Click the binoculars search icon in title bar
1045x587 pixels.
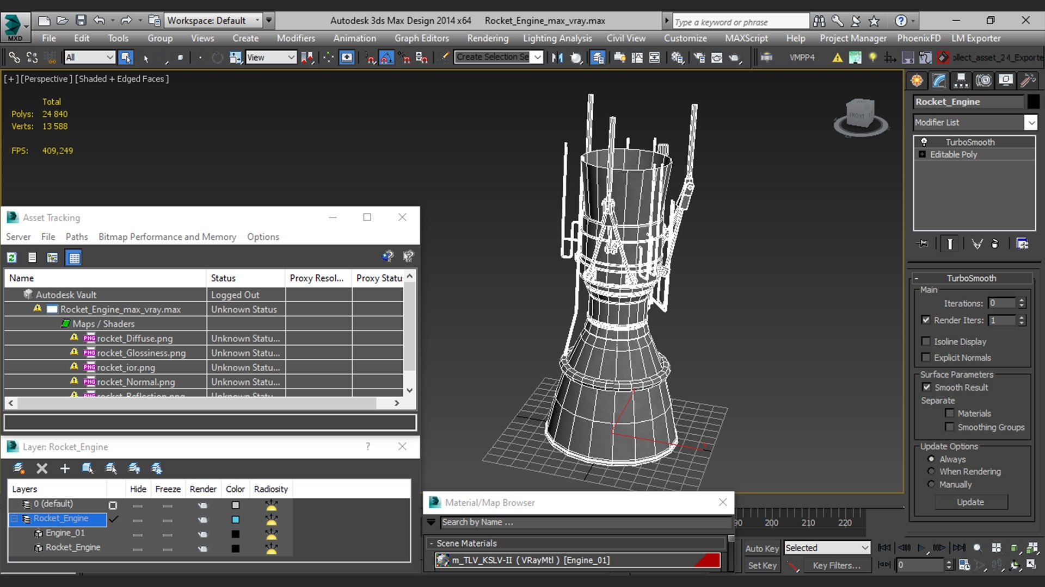point(819,21)
